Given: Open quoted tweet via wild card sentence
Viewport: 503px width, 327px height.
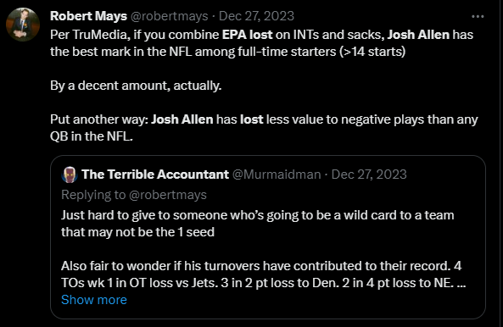Looking at the screenshot, I should point(258,224).
